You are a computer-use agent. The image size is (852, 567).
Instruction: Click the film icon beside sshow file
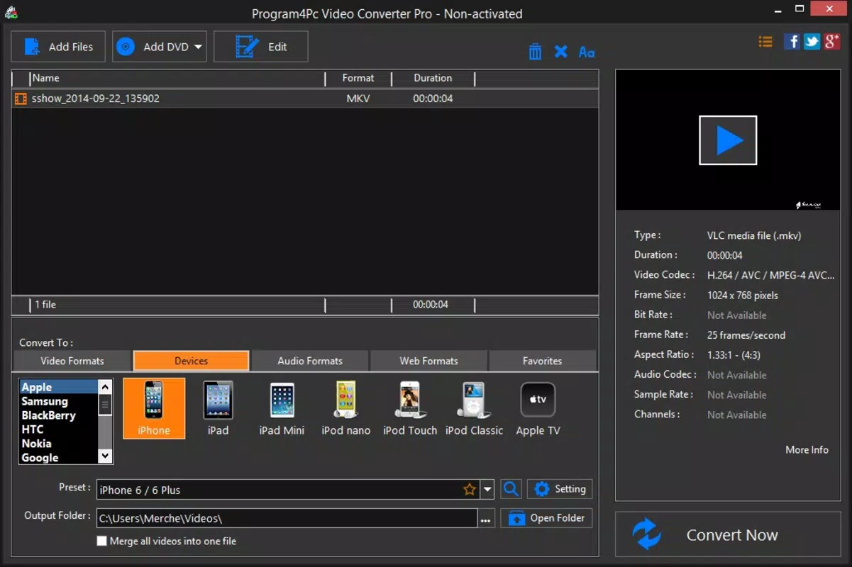pyautogui.click(x=21, y=99)
